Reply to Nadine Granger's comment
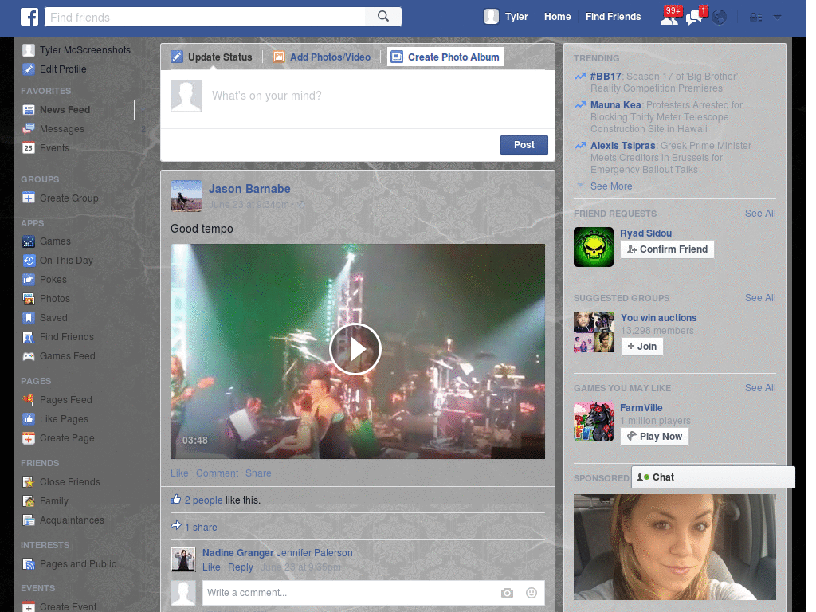The height and width of the screenshot is (612, 816). 241,567
